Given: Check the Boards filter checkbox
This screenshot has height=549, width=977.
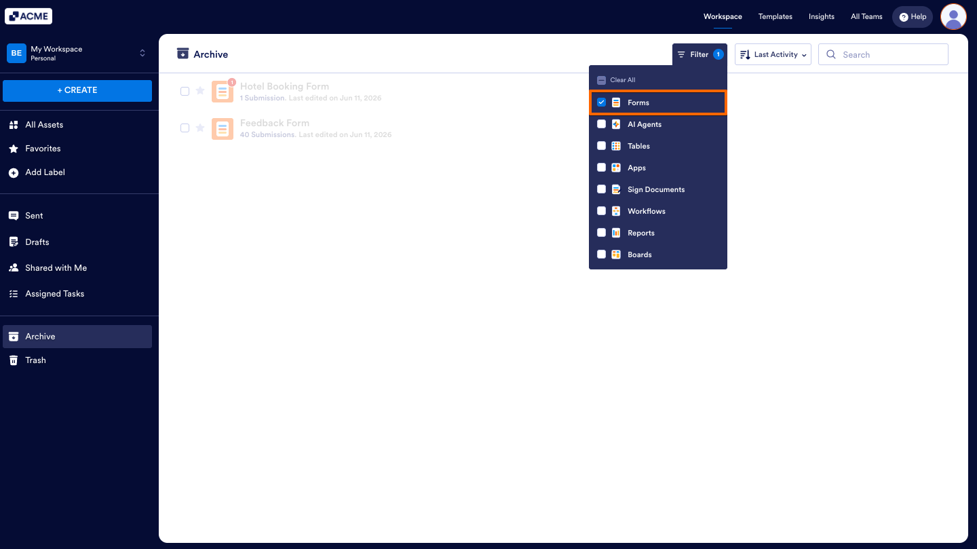Looking at the screenshot, I should point(601,254).
